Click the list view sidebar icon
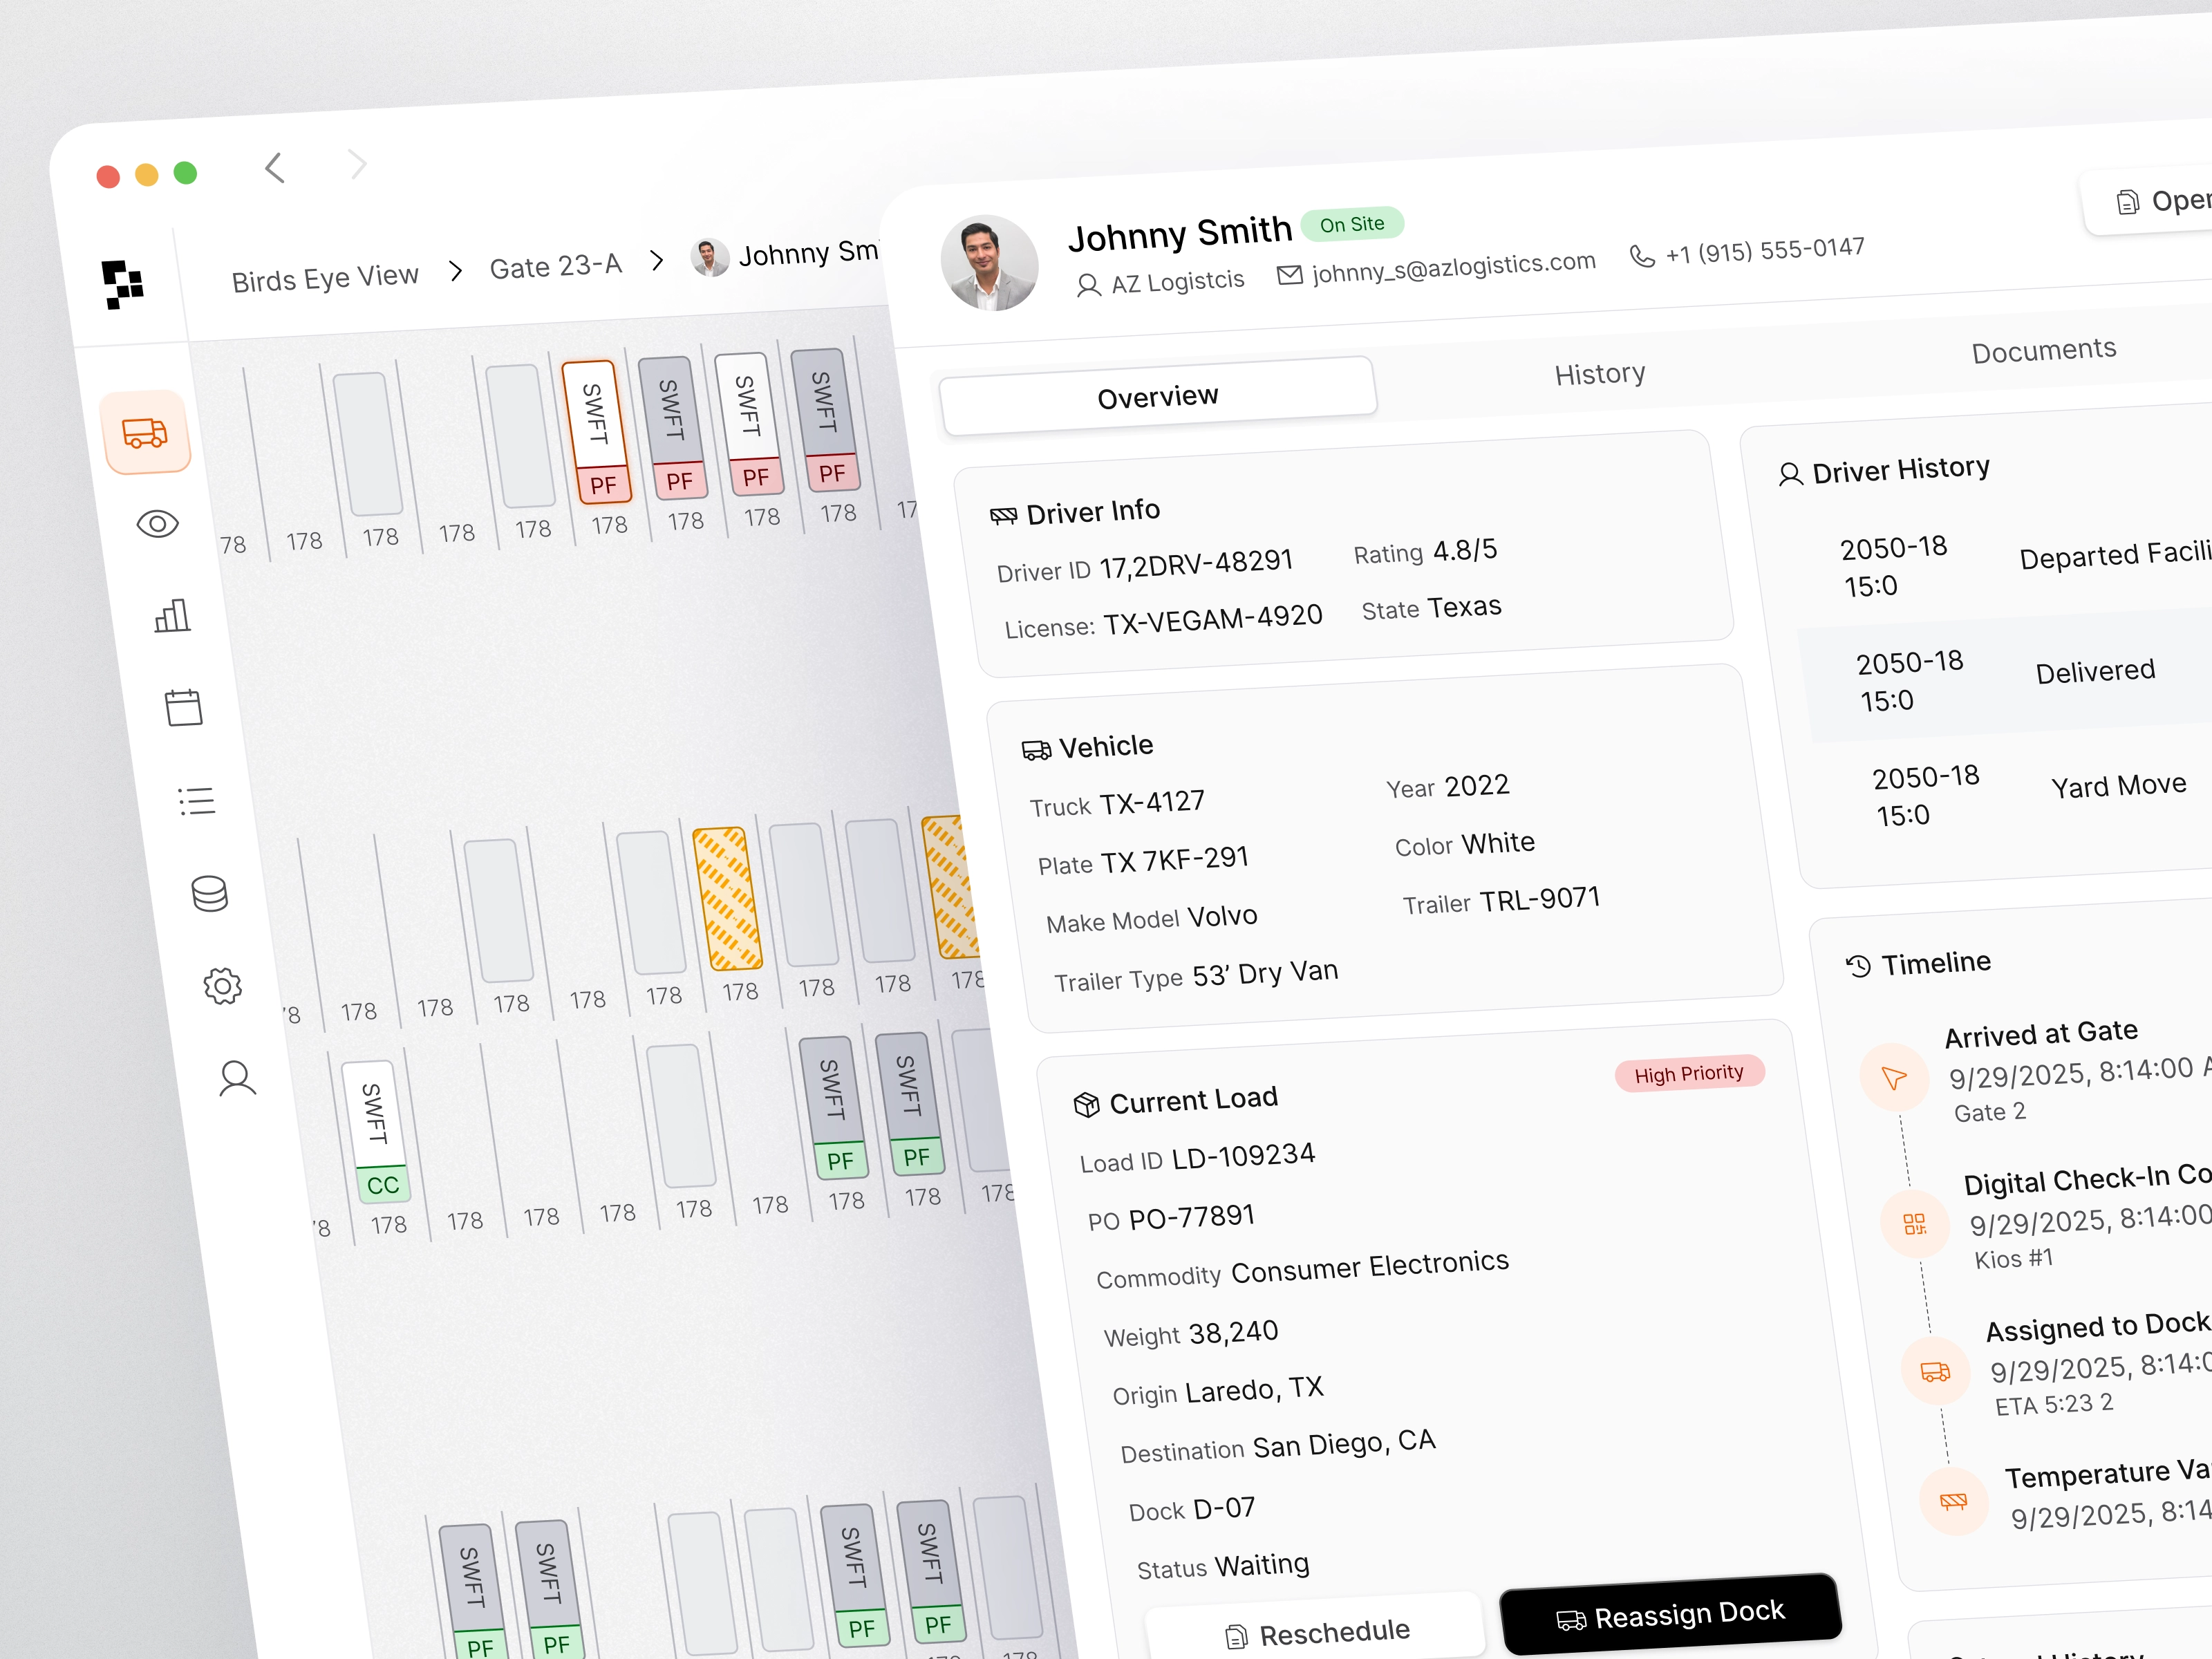 [197, 800]
